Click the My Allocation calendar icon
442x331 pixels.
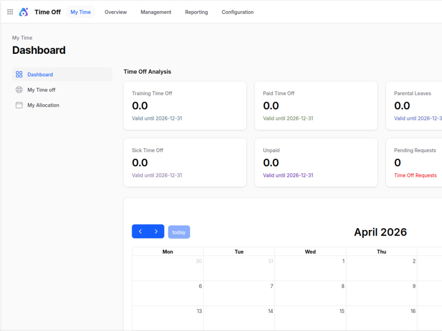pyautogui.click(x=19, y=105)
